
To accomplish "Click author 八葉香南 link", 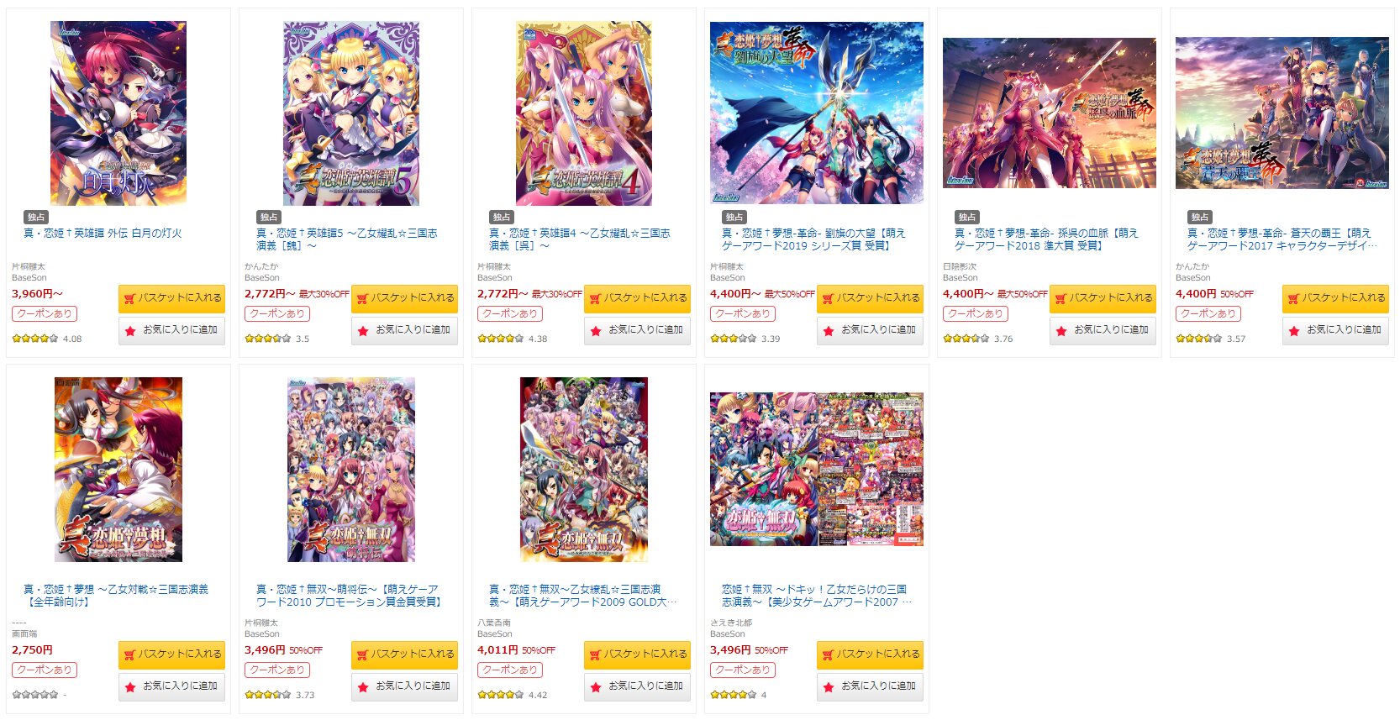I will tap(494, 623).
